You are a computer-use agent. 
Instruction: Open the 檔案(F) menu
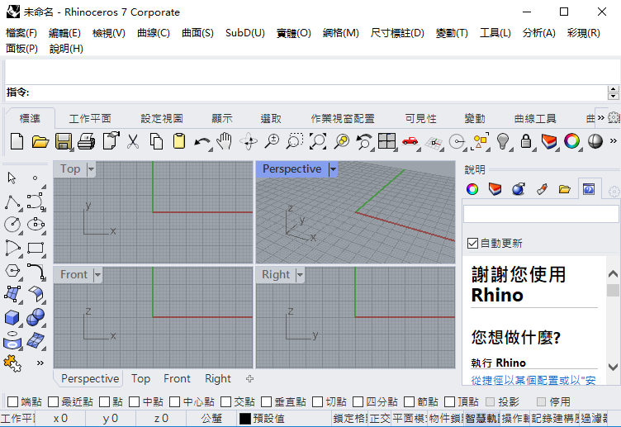(x=21, y=33)
